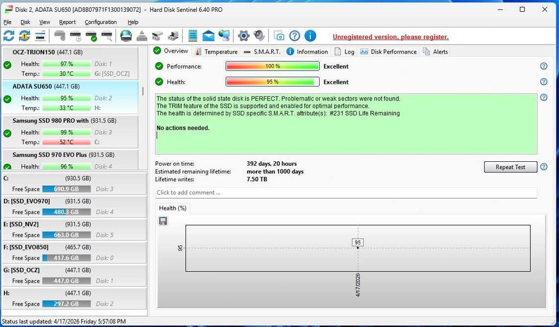This screenshot has width=559, height=327.
Task: Click the disk panel layout toolbar icon
Action: 40,36
